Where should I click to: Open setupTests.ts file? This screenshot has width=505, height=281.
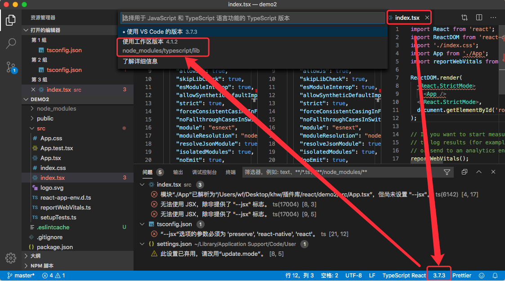tap(58, 217)
